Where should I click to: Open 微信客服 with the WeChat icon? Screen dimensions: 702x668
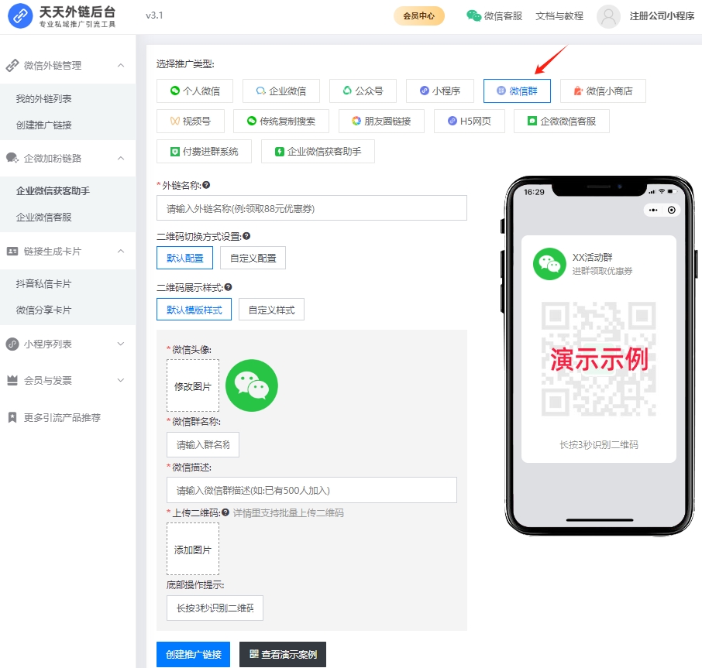tap(494, 16)
